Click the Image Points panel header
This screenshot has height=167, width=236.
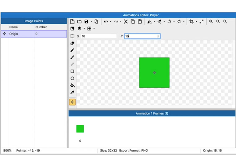(x=34, y=21)
